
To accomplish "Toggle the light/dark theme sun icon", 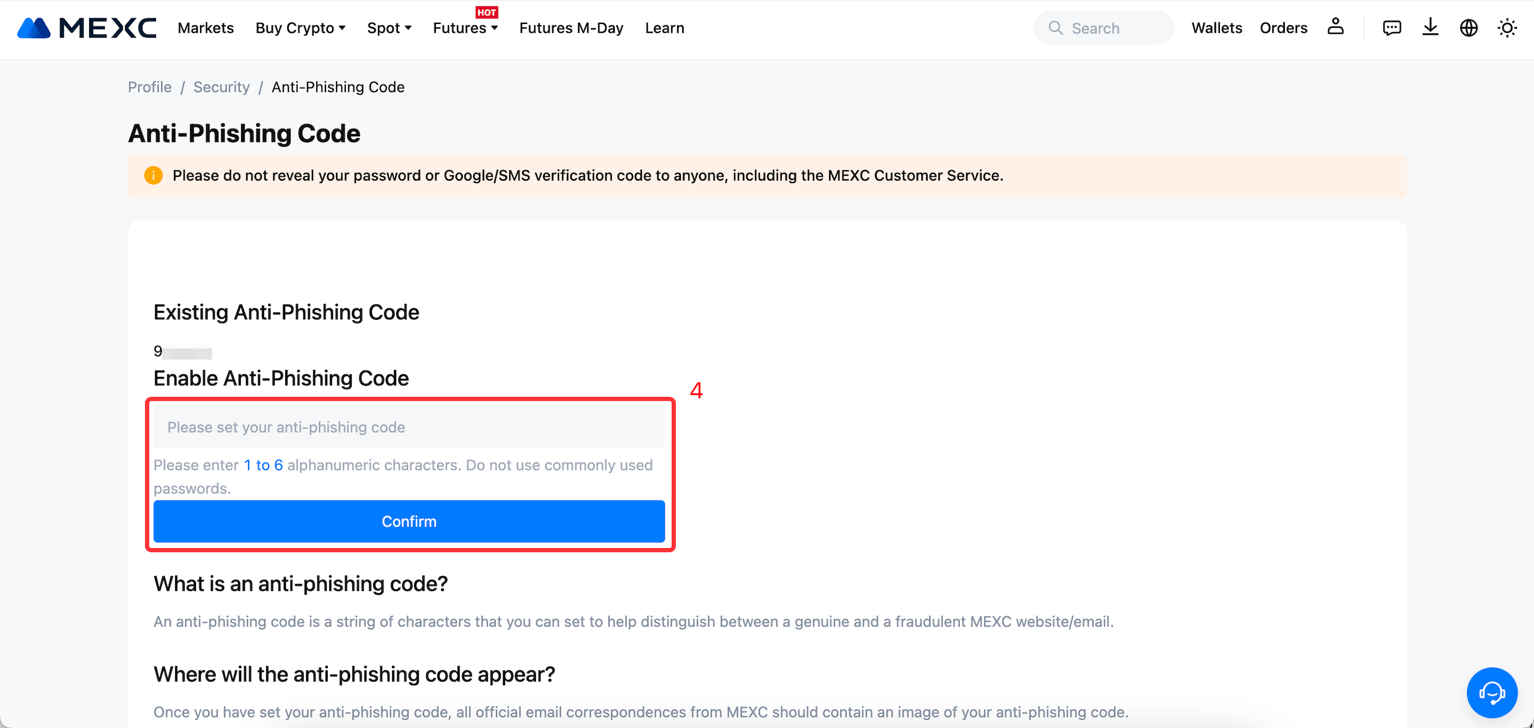I will pos(1507,28).
